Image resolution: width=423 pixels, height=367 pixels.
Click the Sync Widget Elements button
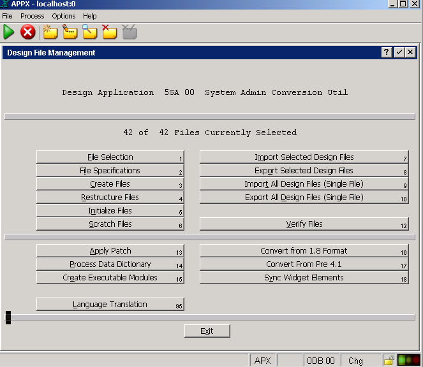click(x=304, y=278)
